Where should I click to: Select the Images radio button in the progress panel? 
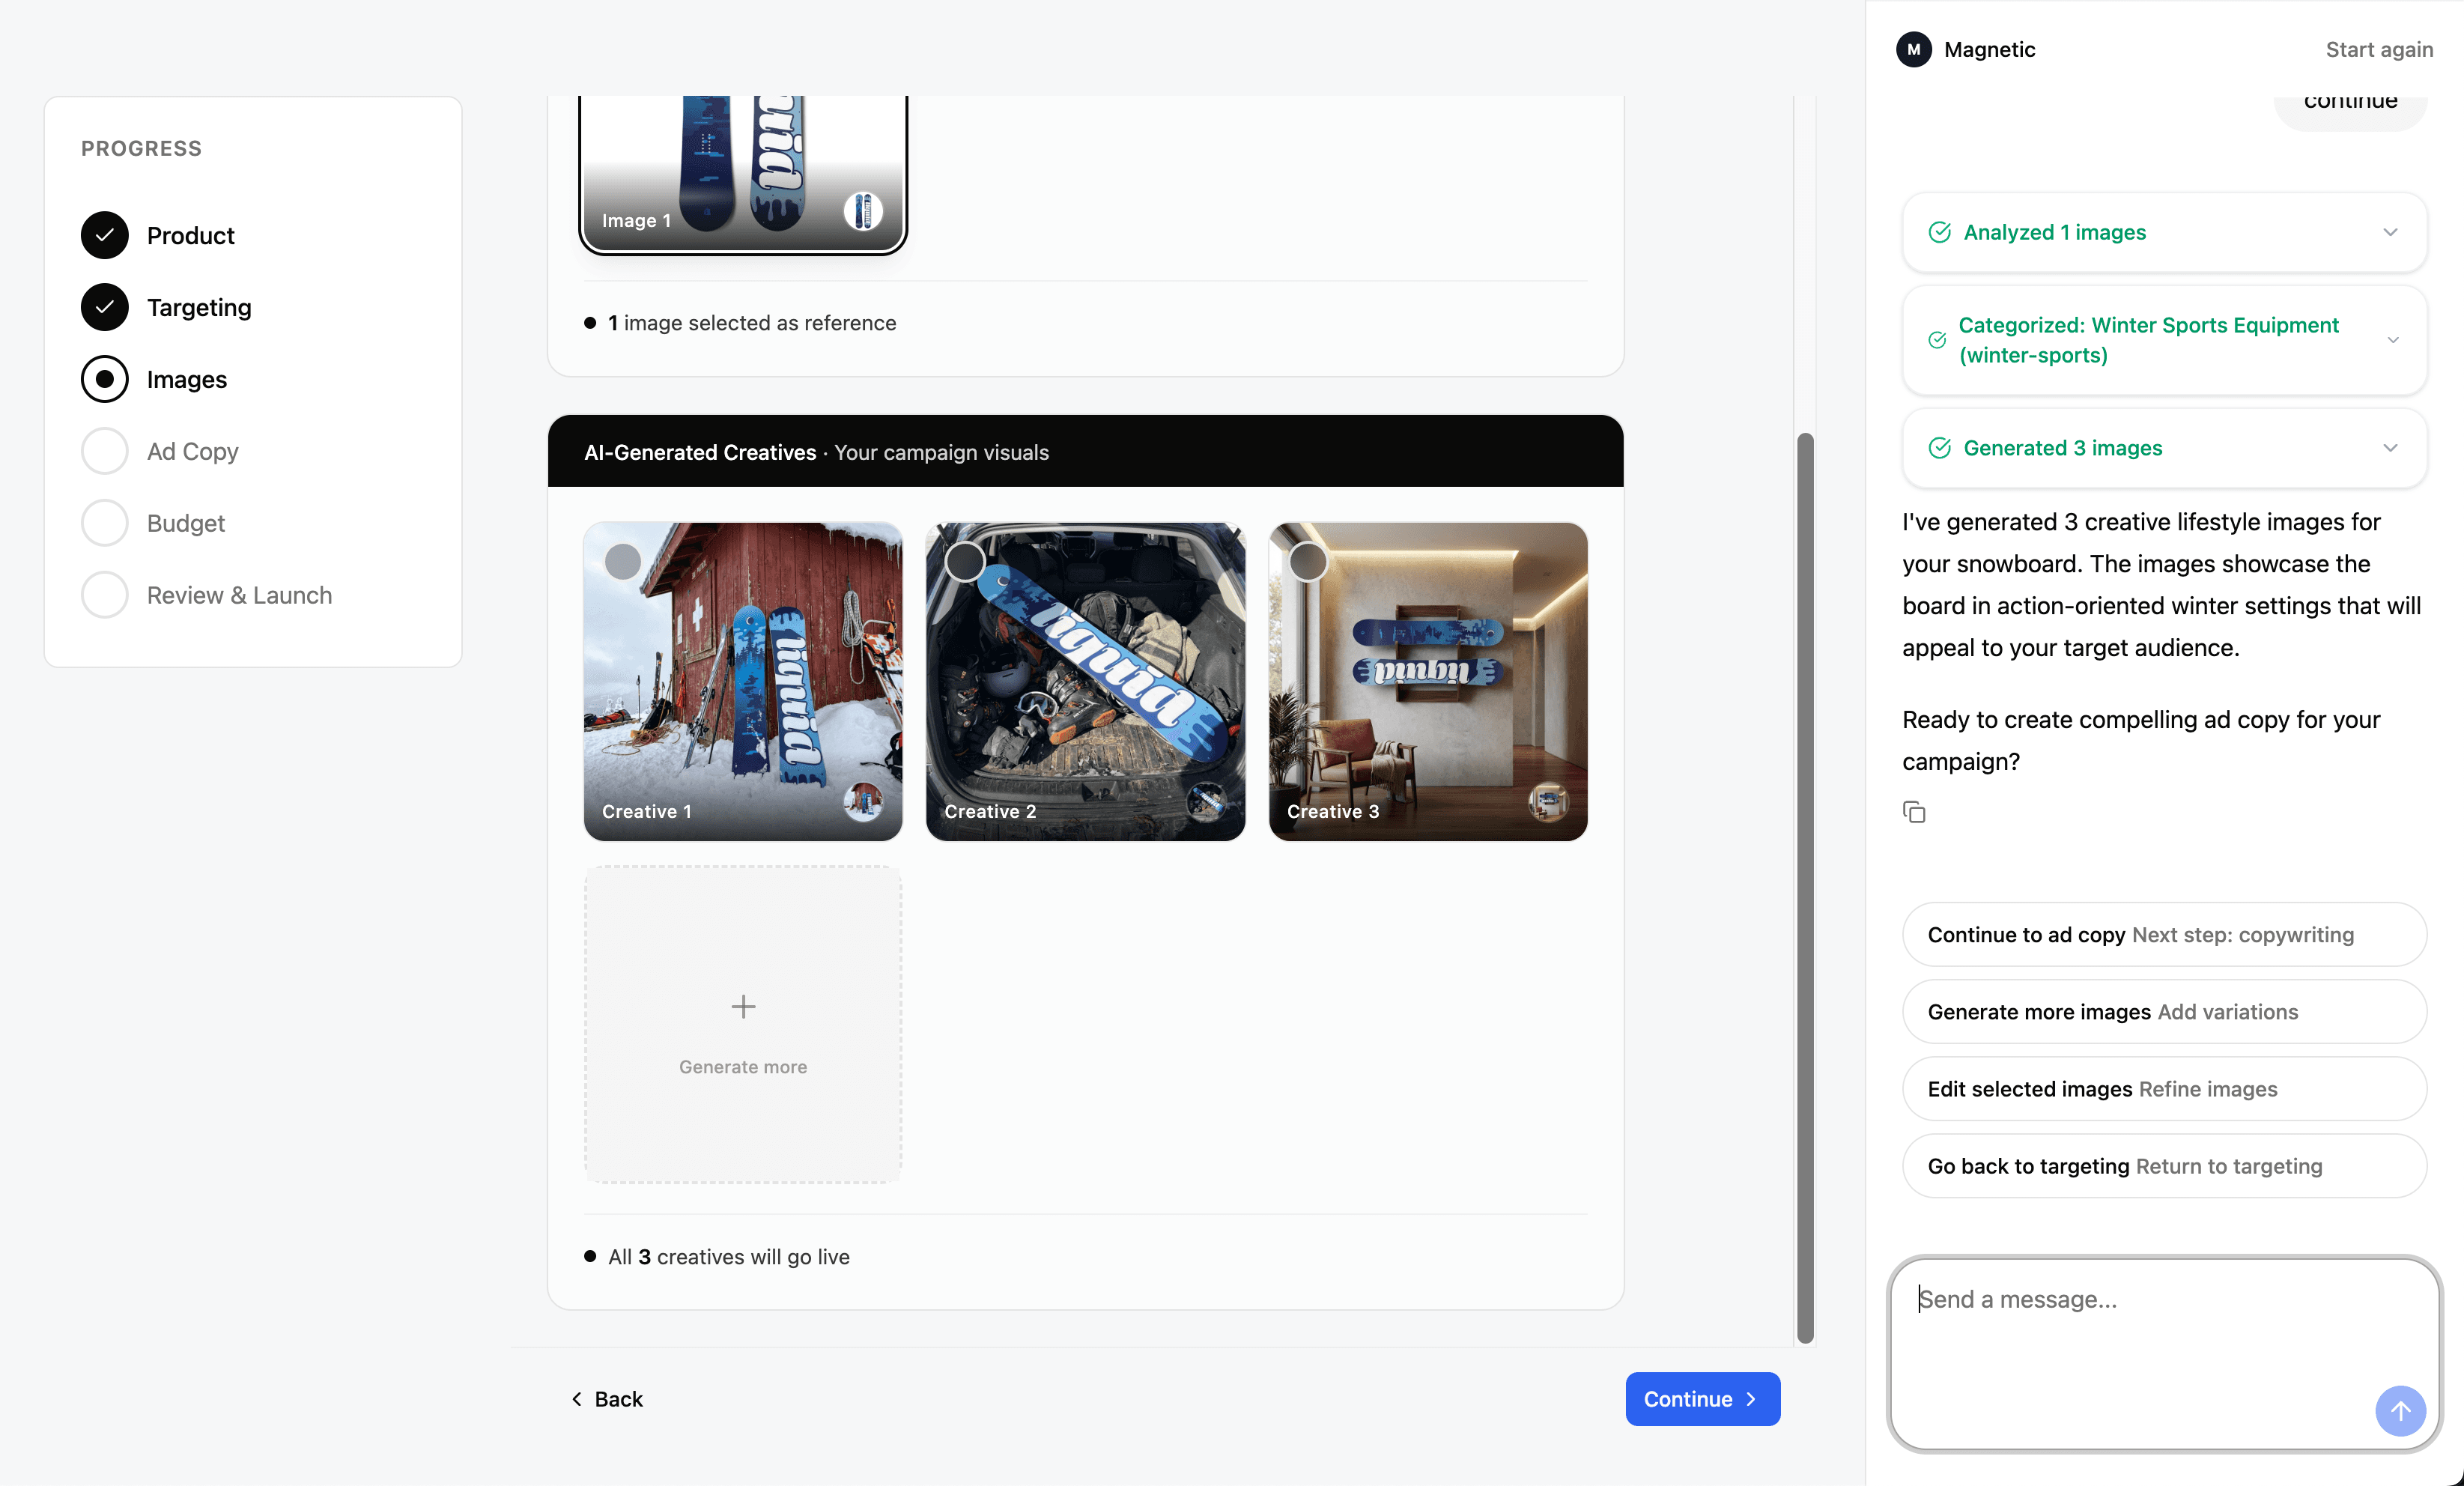click(104, 379)
